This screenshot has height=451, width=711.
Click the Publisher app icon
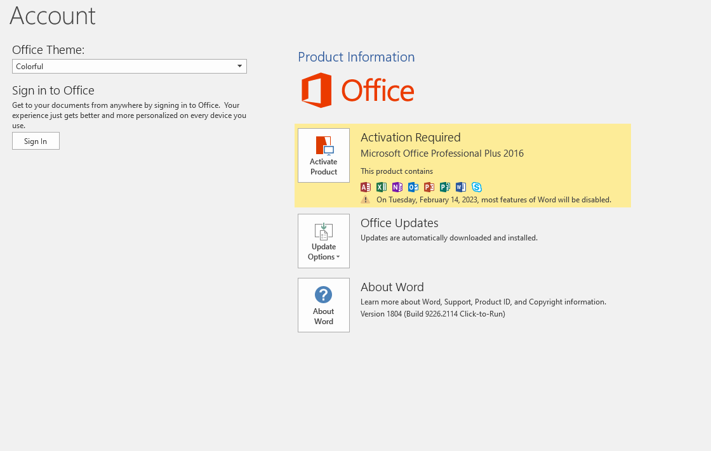coord(445,186)
